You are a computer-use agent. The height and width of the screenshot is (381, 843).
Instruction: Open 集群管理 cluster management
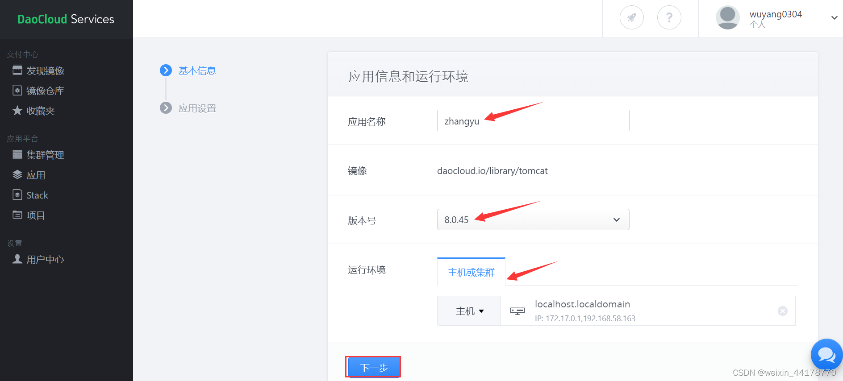click(x=45, y=155)
